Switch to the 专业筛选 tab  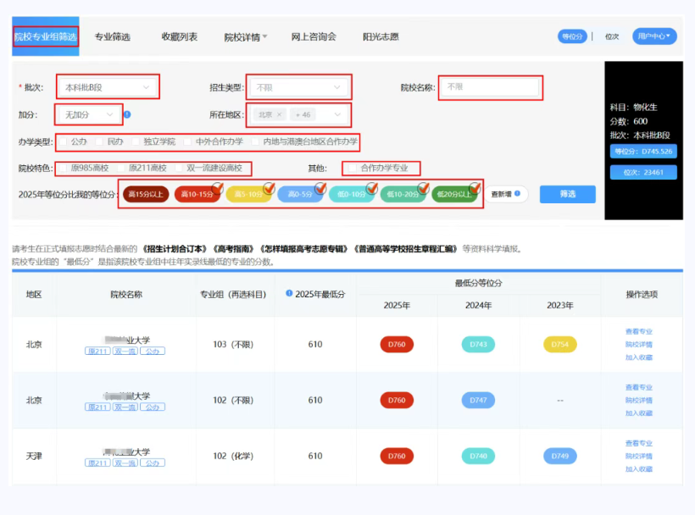tap(112, 36)
